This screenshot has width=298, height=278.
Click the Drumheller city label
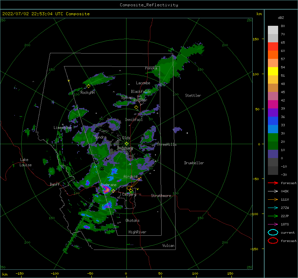(x=194, y=163)
